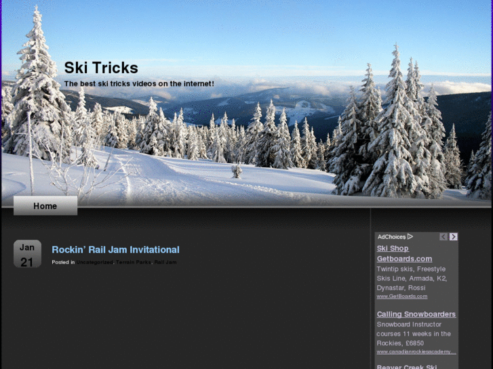
Task: Open the Ski Shop Getboards.com ad
Action: pos(404,253)
